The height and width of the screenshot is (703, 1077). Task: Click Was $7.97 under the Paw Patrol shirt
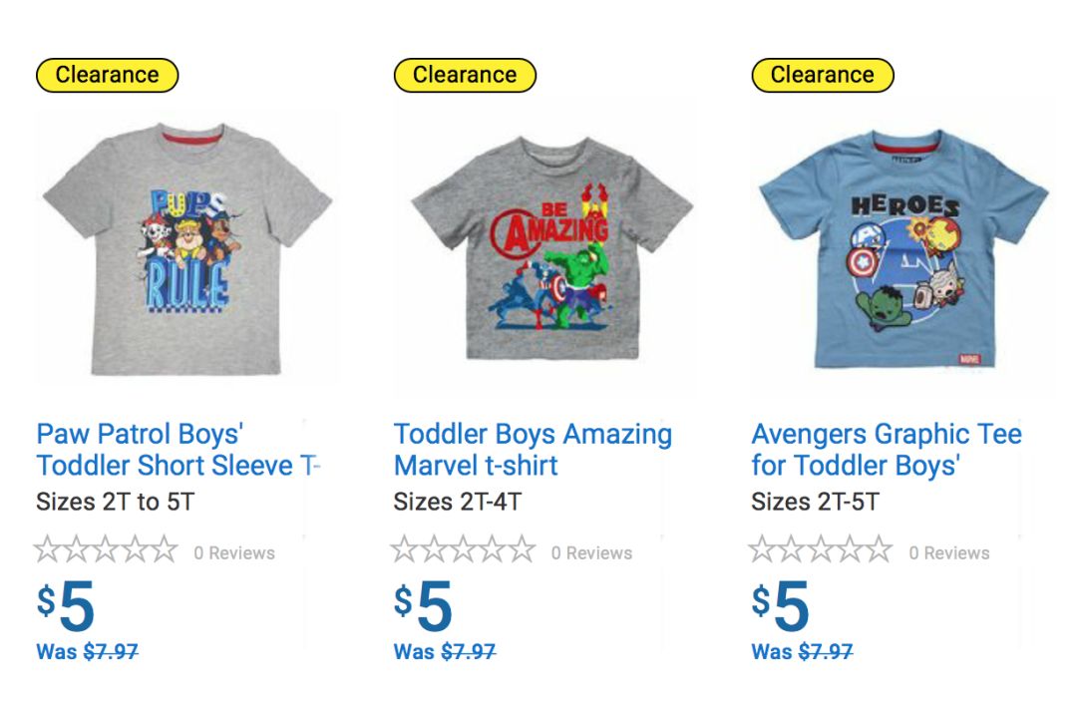coord(88,652)
